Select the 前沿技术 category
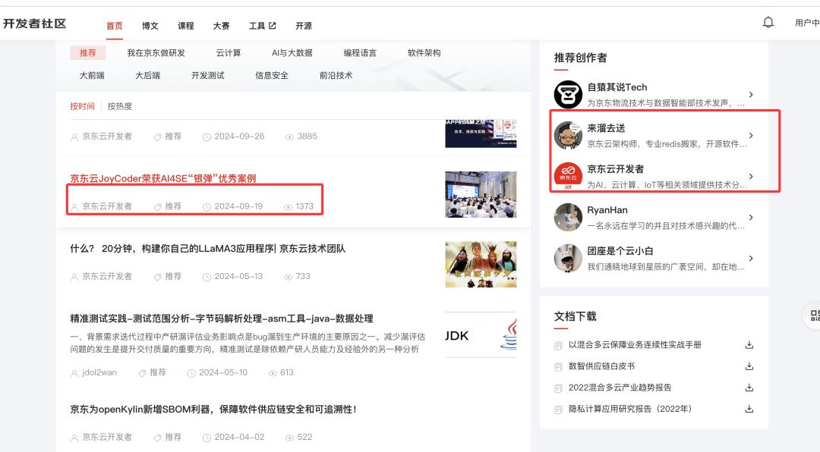Viewport: 820px width, 452px height. pyautogui.click(x=336, y=75)
